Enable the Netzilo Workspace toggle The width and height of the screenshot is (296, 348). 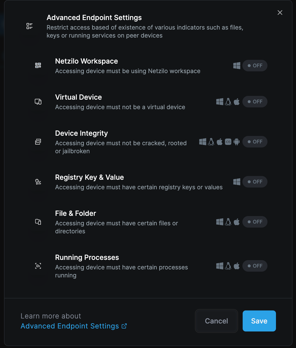point(255,66)
